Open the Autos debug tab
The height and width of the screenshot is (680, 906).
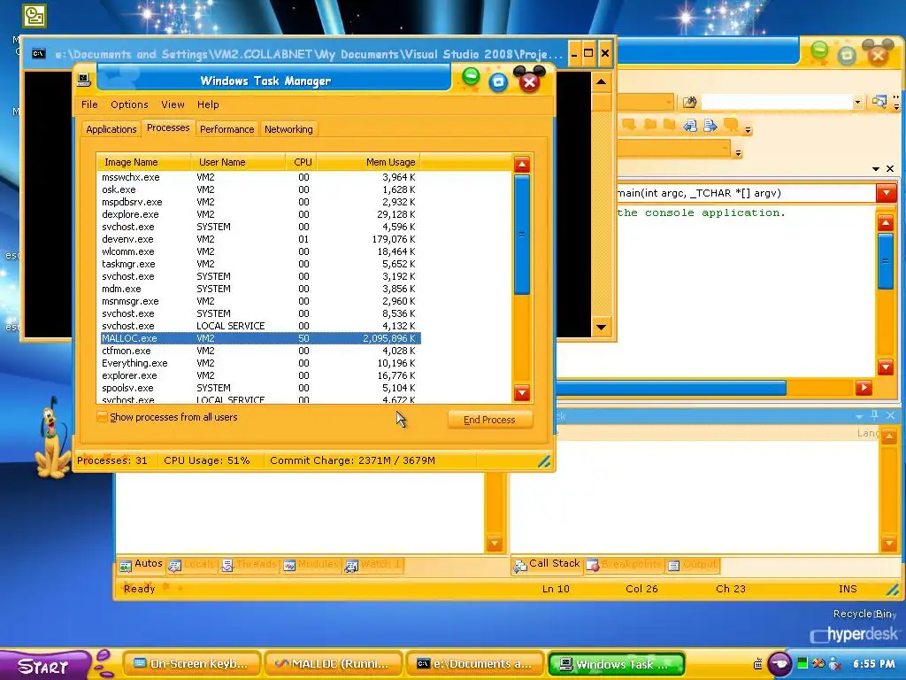point(142,564)
